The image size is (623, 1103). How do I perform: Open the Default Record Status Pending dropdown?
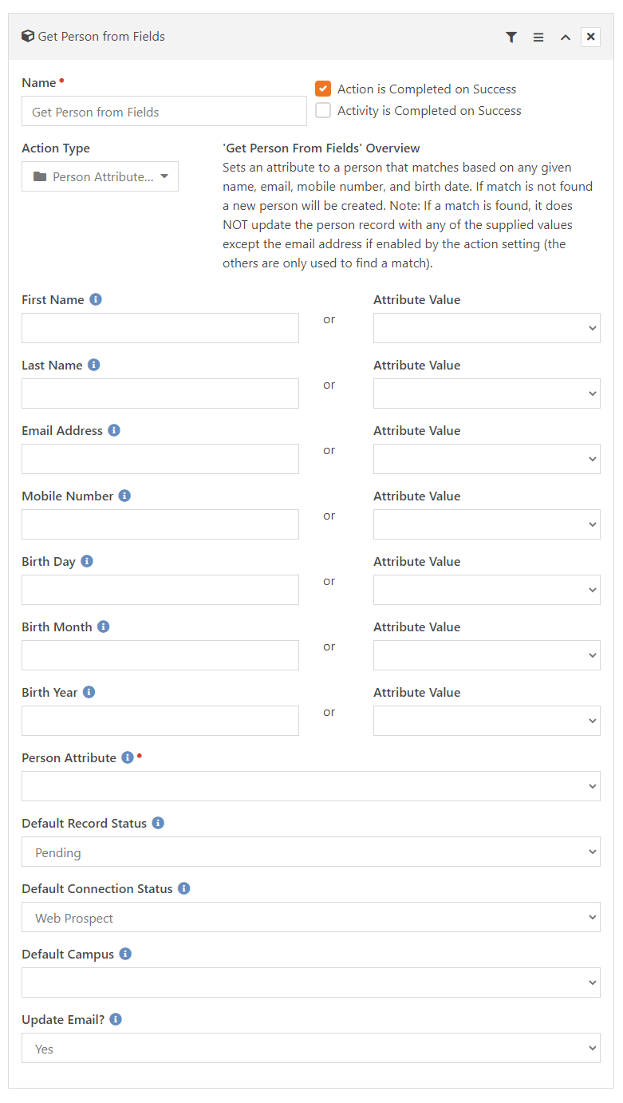[x=311, y=852]
